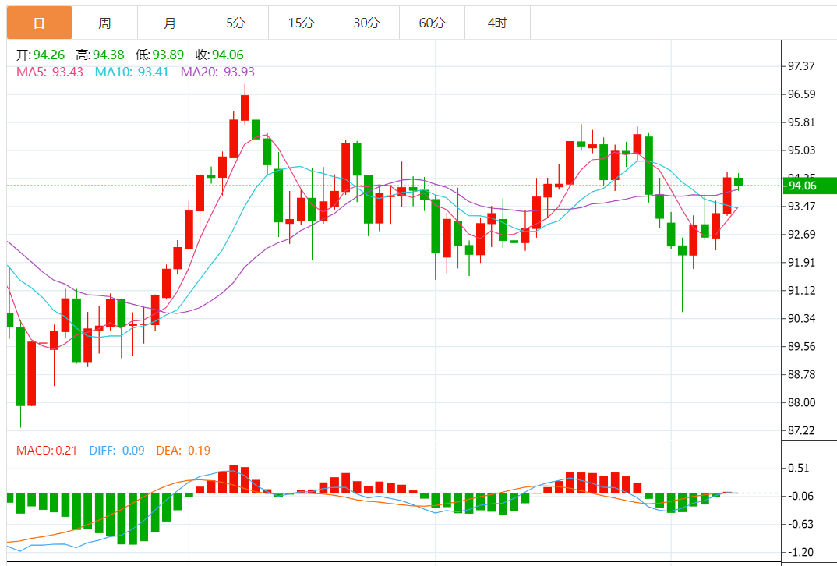
Task: Click the 95.81 price axis label
Action: [802, 122]
